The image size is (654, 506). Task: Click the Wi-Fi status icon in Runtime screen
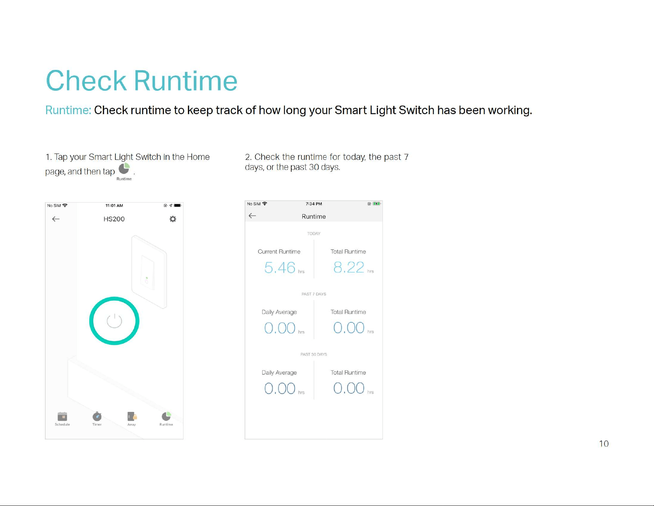click(x=264, y=204)
